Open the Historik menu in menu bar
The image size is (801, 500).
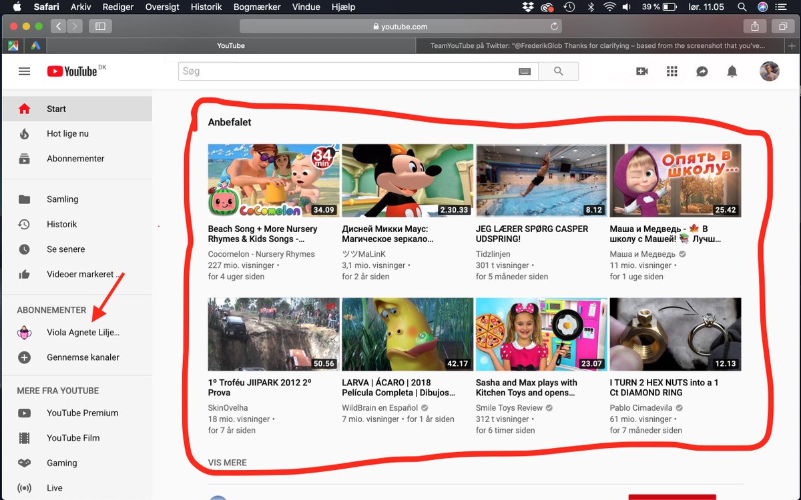pos(206,7)
